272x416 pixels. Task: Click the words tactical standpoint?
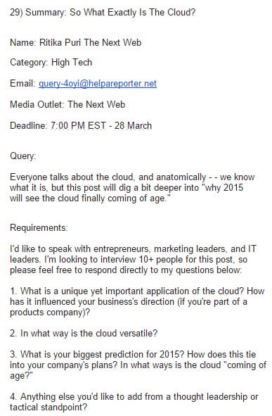pos(48,408)
